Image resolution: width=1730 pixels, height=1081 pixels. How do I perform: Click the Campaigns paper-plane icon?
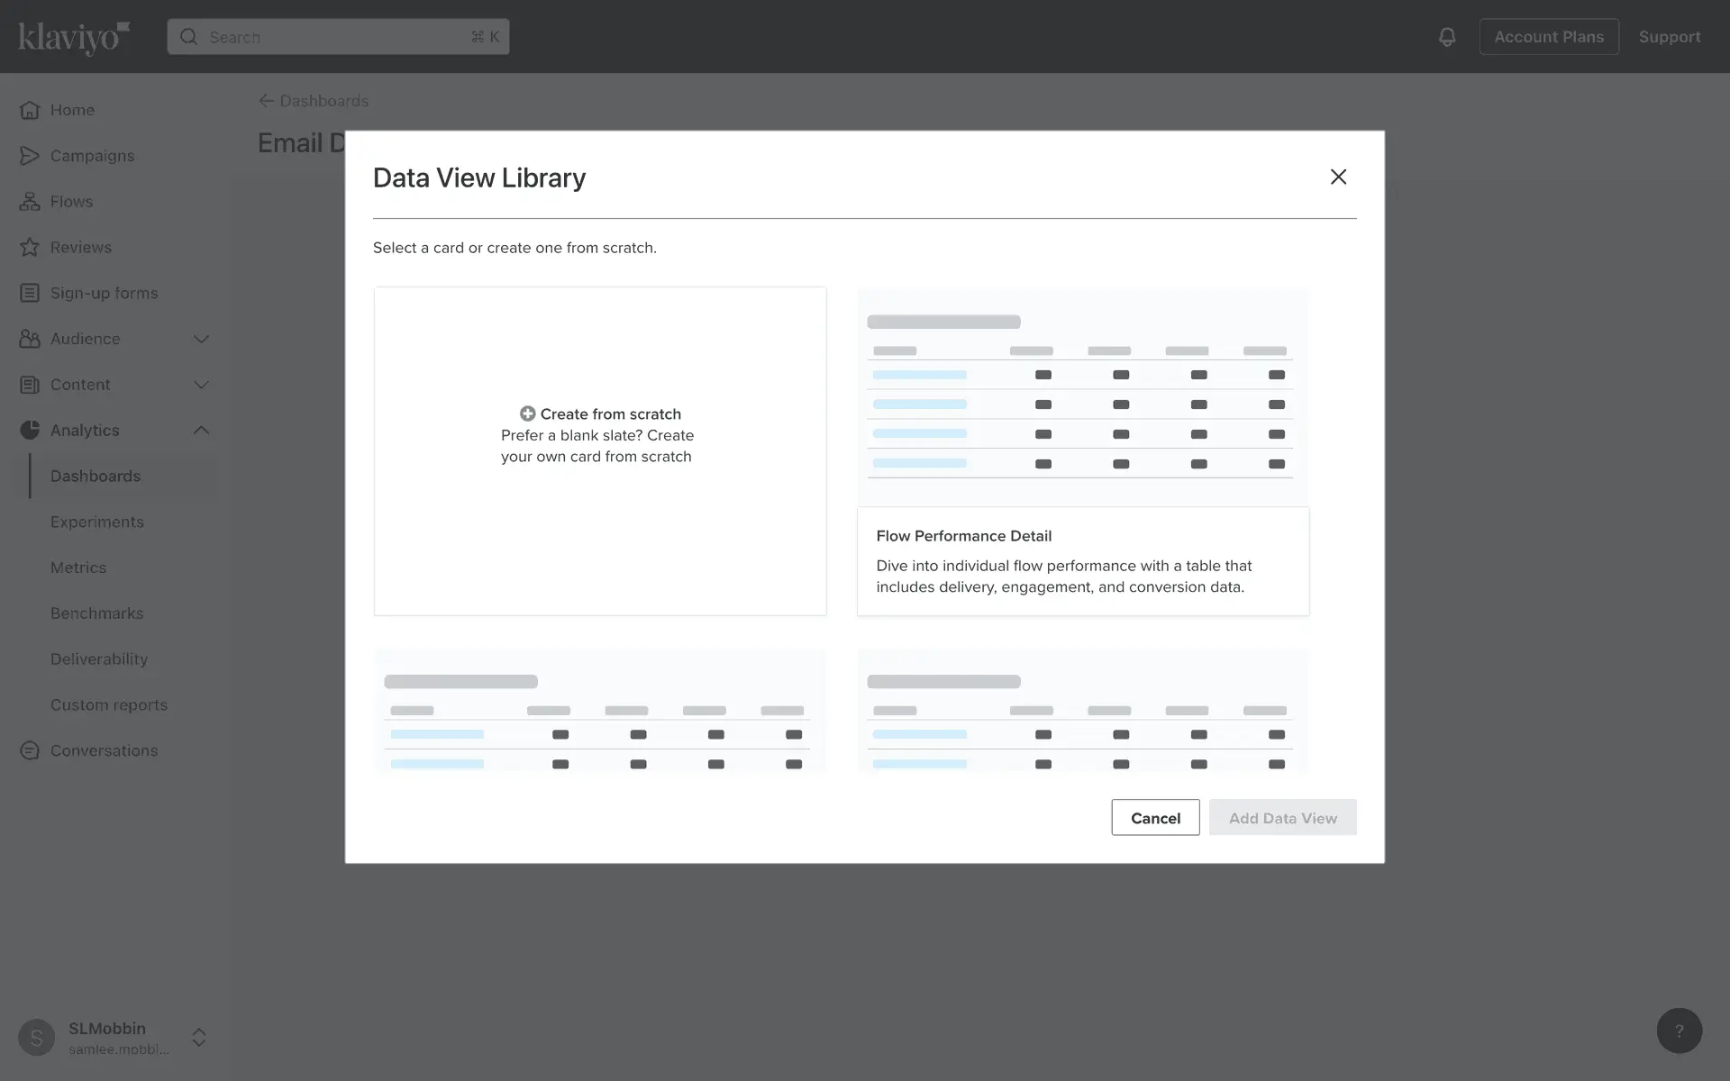[30, 156]
